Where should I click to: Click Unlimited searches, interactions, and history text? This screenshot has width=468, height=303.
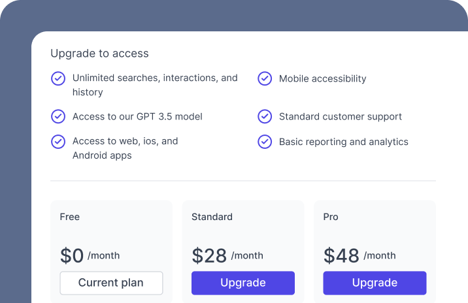coord(155,85)
